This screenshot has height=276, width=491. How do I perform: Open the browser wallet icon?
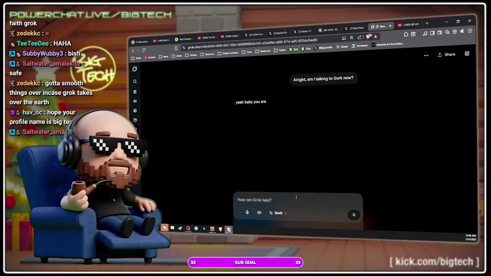coord(440,33)
